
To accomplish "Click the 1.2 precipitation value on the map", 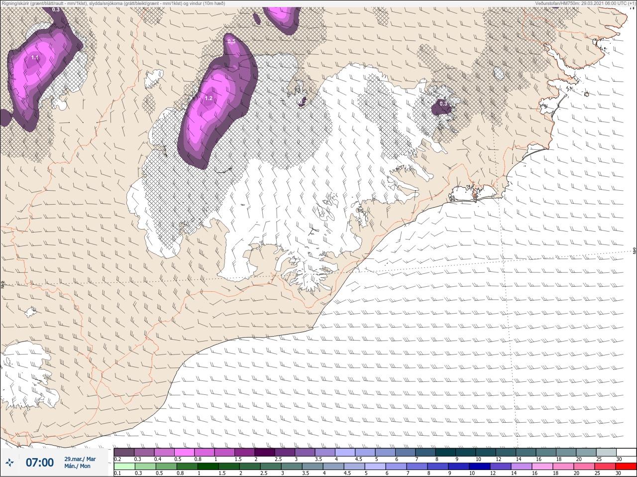I will 209,99.
